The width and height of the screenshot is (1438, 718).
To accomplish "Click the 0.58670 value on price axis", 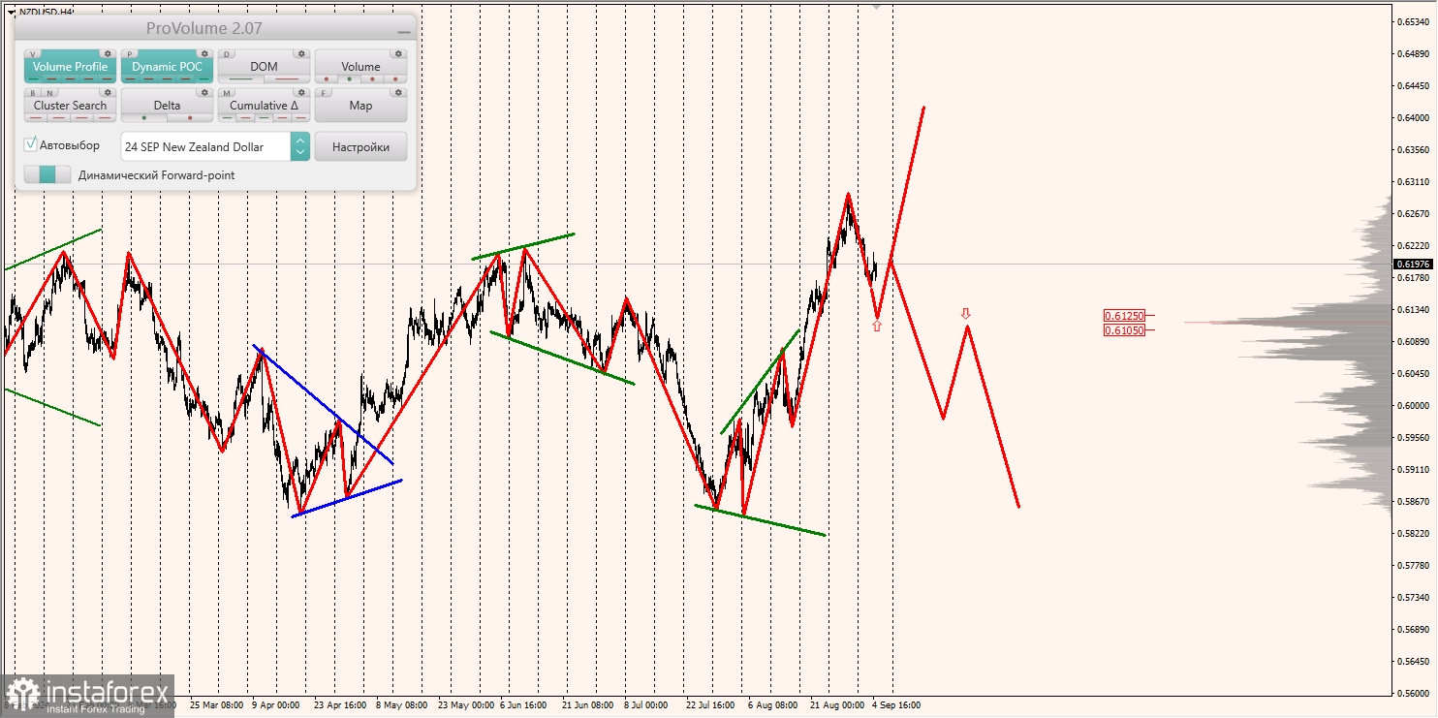I will [x=1414, y=501].
